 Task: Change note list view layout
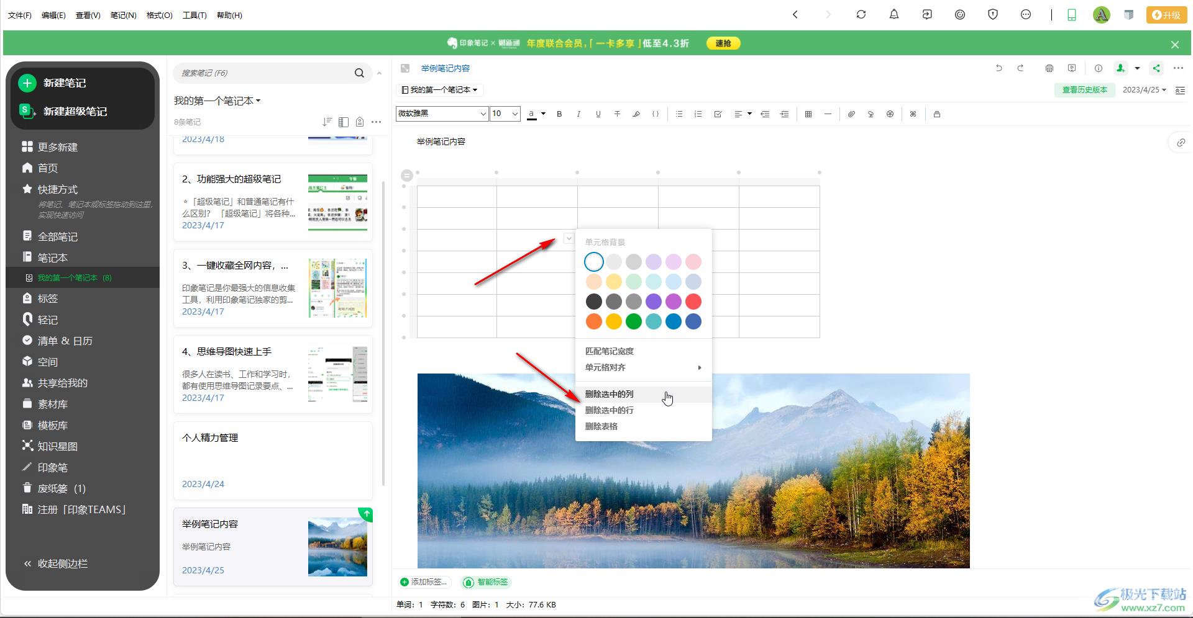[344, 122]
